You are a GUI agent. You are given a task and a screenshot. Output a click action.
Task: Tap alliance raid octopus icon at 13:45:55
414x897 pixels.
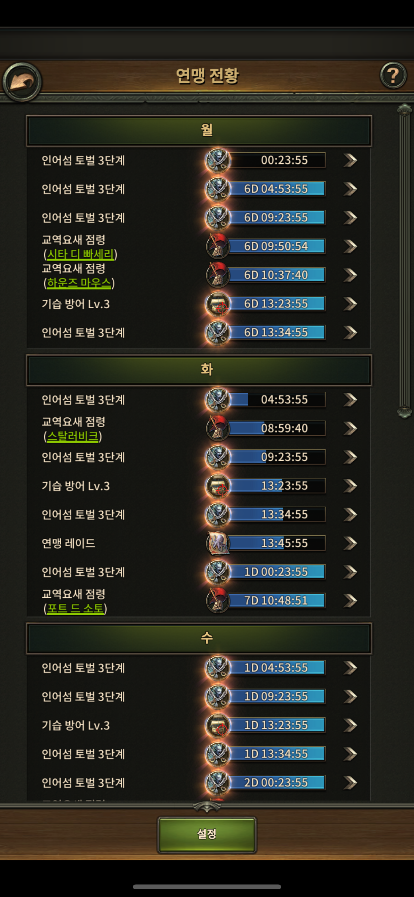click(218, 543)
